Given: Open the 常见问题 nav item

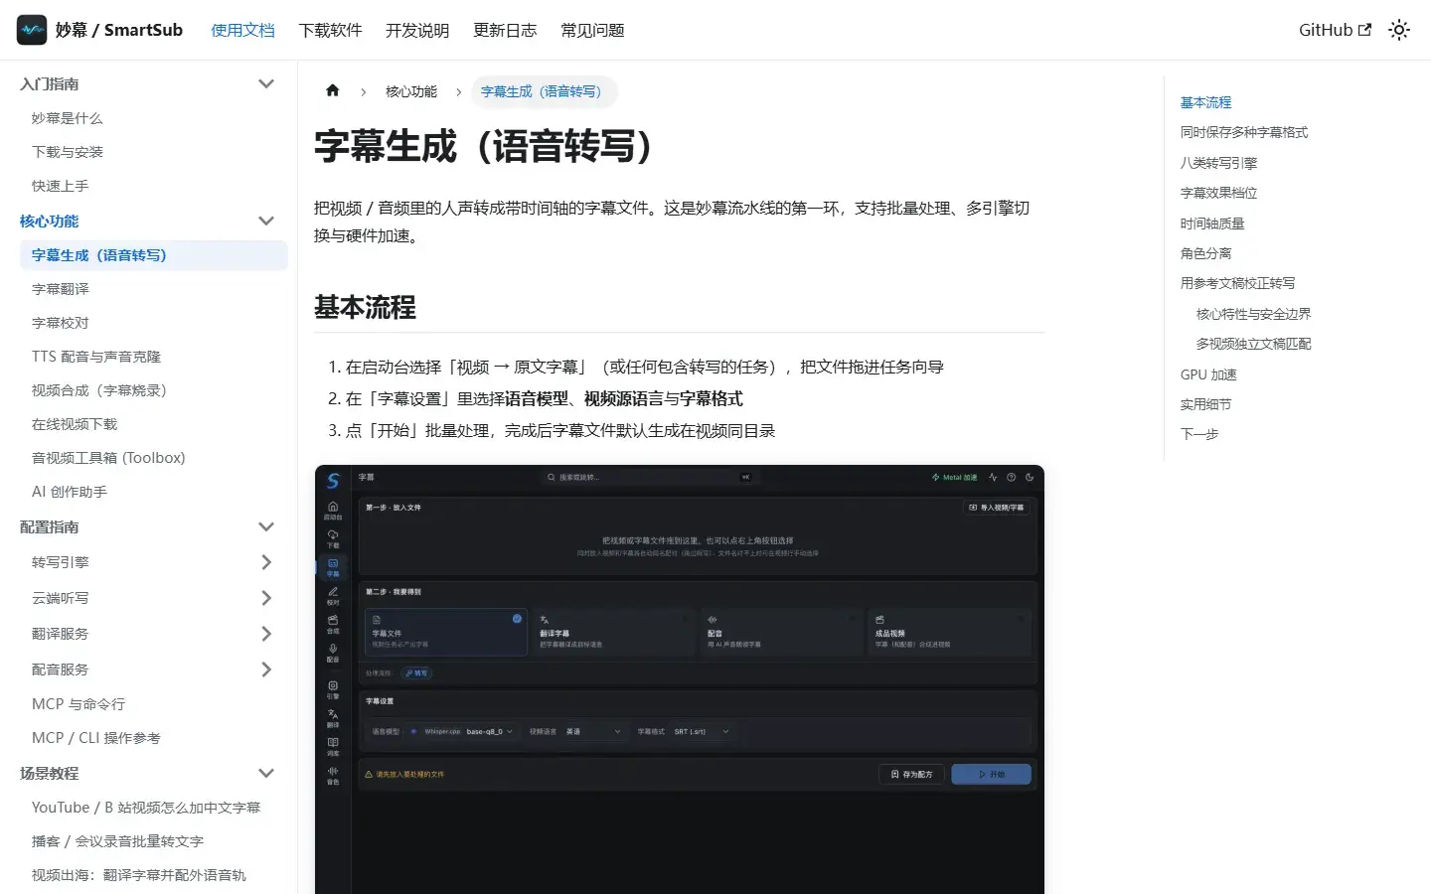Looking at the screenshot, I should pyautogui.click(x=592, y=30).
